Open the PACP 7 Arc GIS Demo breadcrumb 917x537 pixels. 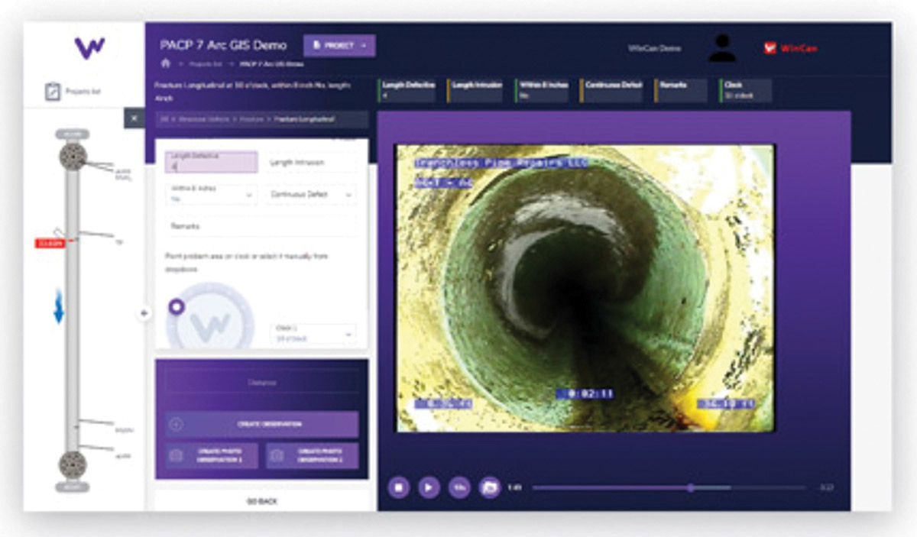(273, 64)
